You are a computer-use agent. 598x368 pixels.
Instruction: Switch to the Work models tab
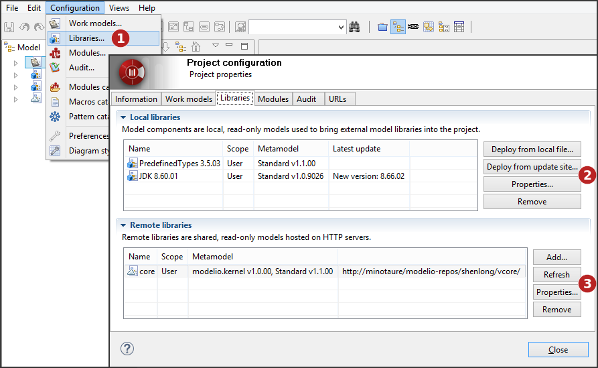(x=188, y=99)
